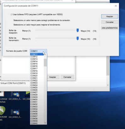Select COM37 in the port list

click(x=37, y=116)
